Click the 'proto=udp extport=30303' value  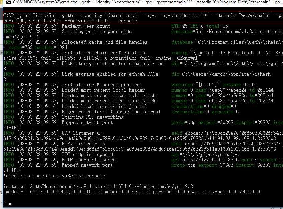(202, 122)
